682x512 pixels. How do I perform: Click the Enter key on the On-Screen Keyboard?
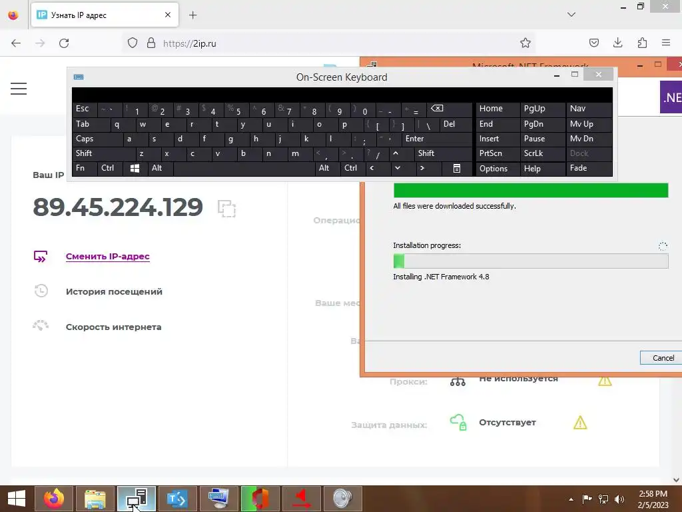[x=437, y=139]
